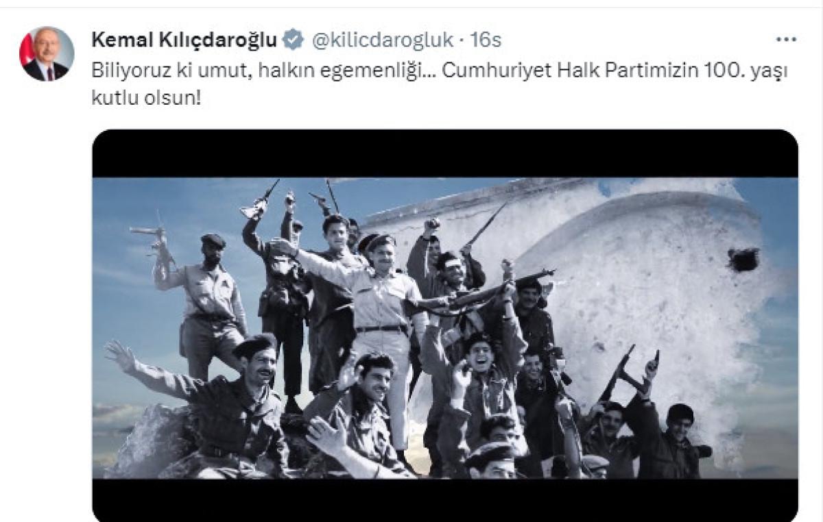Play the embedded video in the tweet
This screenshot has width=823, height=522.
tap(445, 325)
